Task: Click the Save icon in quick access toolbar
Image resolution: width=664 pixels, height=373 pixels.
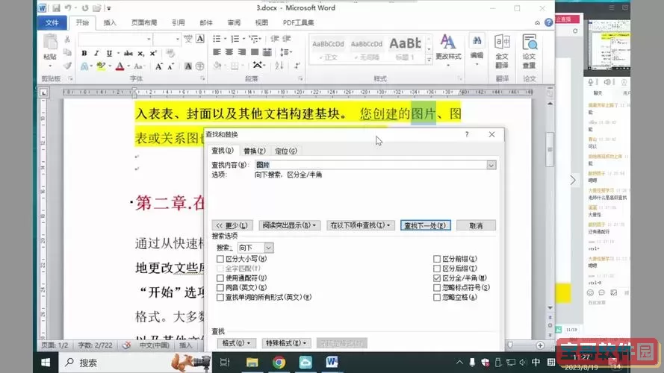Action: [56, 8]
